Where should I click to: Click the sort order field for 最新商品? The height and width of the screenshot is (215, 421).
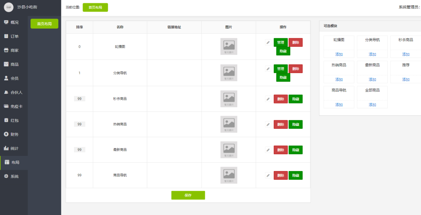[x=79, y=150]
